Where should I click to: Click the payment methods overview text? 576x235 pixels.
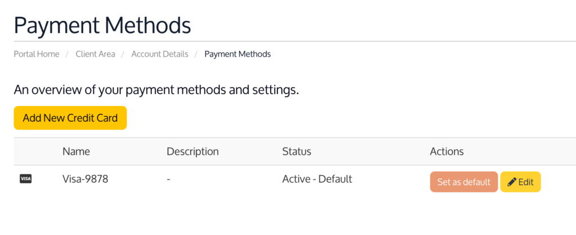click(156, 90)
